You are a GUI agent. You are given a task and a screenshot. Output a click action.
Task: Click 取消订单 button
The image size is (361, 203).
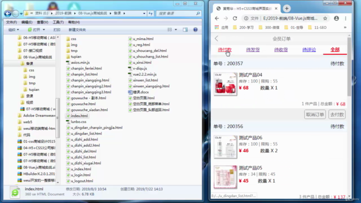tap(315, 114)
